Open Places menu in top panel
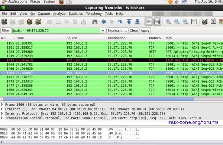The image size is (223, 145). coord(35,1)
